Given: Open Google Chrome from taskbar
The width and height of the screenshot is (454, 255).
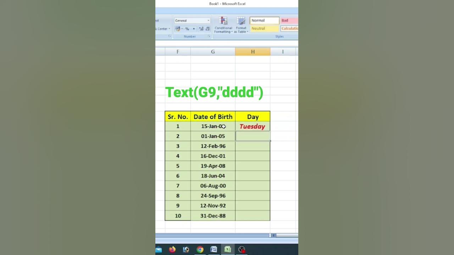Looking at the screenshot, I should click(200, 249).
